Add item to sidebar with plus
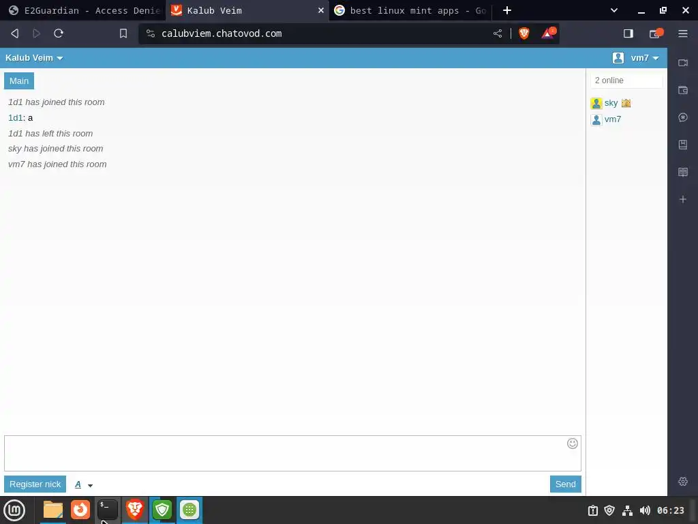This screenshot has width=698, height=524. pyautogui.click(x=683, y=199)
